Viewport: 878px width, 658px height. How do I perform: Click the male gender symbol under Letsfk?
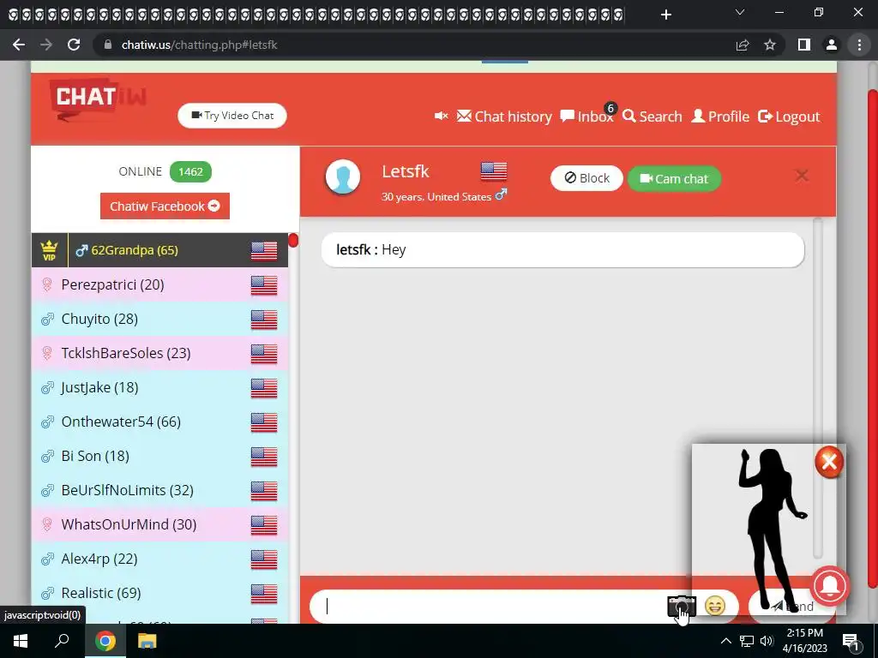pos(501,194)
